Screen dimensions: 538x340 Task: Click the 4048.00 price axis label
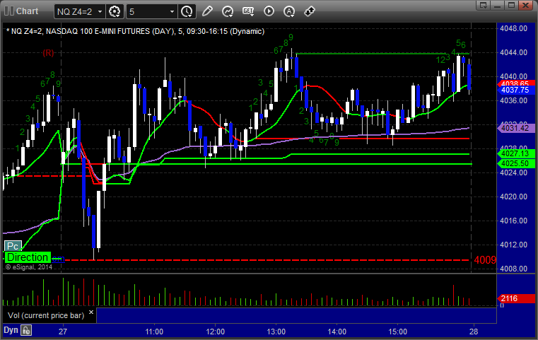514,28
